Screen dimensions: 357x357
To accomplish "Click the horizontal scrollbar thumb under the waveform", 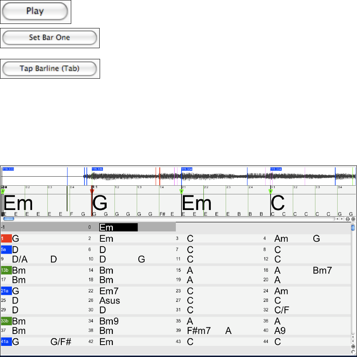I will click(8, 219).
